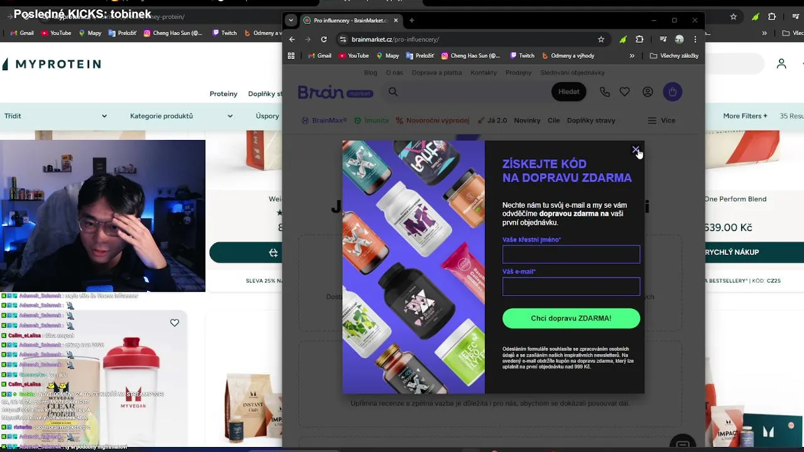This screenshot has height=452, width=804.
Task: Open media control icon in front window
Action: point(663,39)
